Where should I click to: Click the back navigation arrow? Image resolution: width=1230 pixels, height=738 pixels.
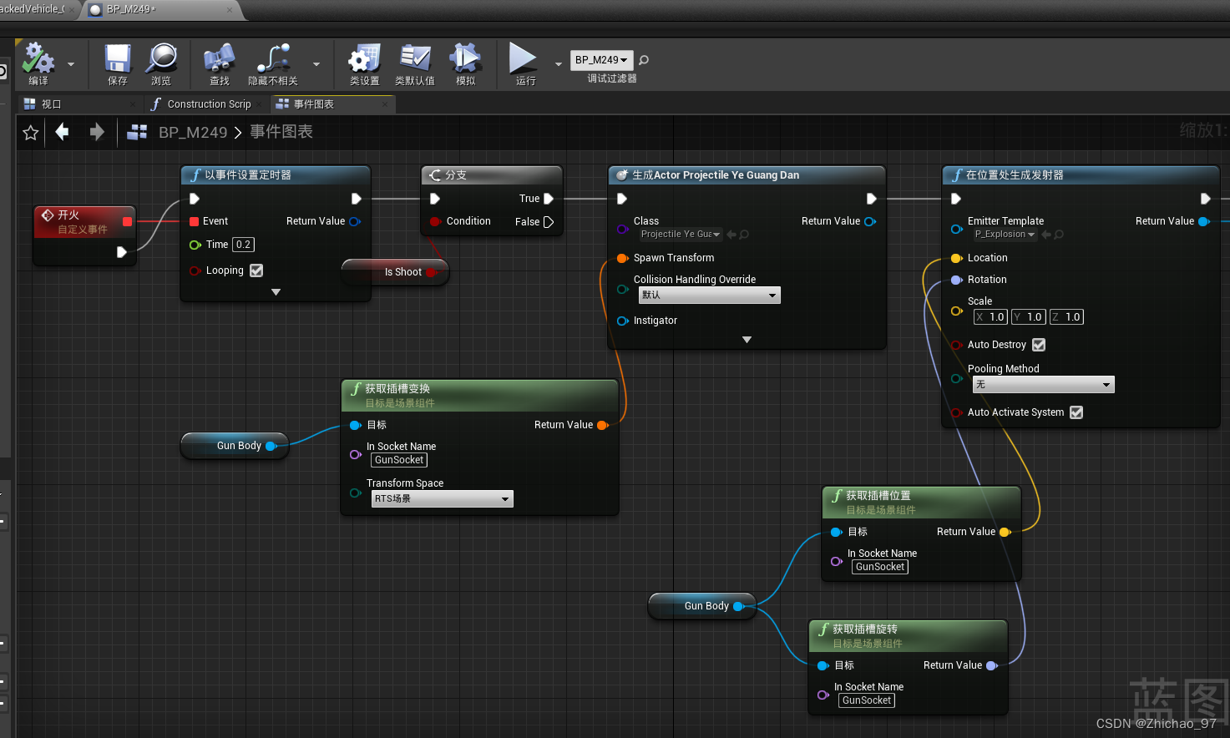pos(62,132)
